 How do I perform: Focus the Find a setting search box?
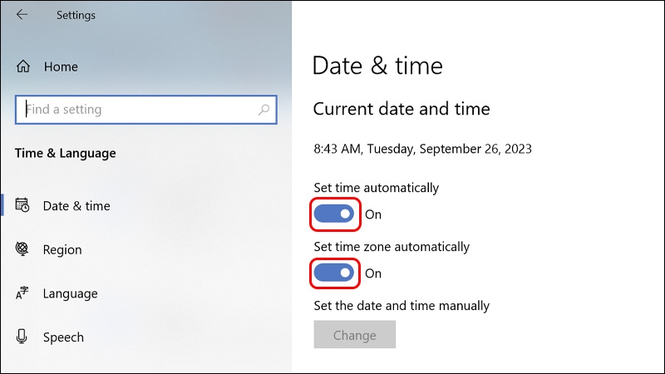click(x=137, y=109)
